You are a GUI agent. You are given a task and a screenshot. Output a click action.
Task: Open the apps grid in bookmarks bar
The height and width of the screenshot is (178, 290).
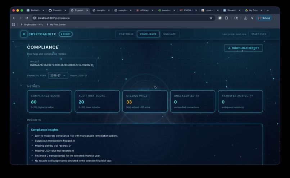tap(14, 24)
